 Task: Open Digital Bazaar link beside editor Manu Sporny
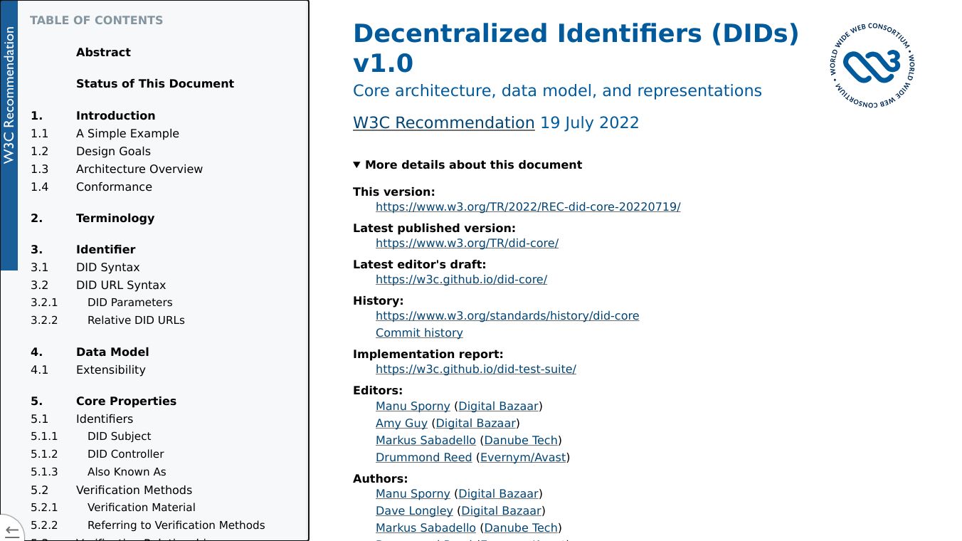pyautogui.click(x=498, y=406)
